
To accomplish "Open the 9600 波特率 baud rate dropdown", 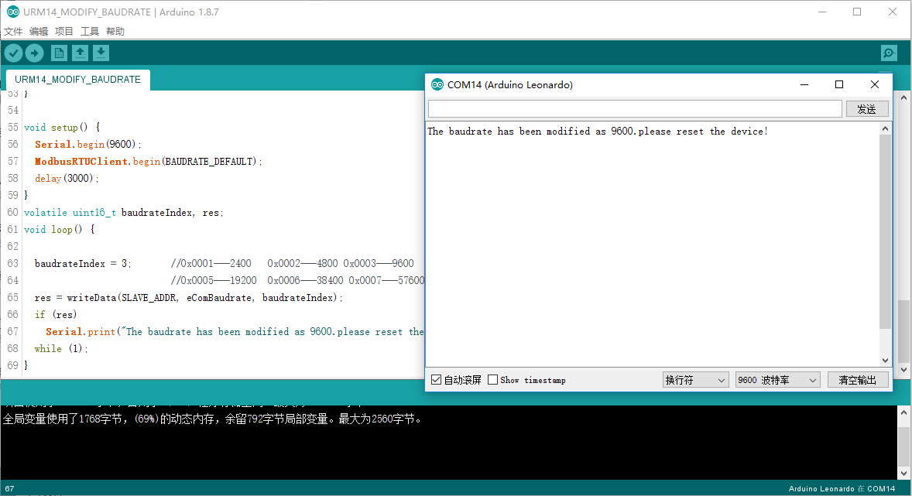I will pyautogui.click(x=777, y=380).
